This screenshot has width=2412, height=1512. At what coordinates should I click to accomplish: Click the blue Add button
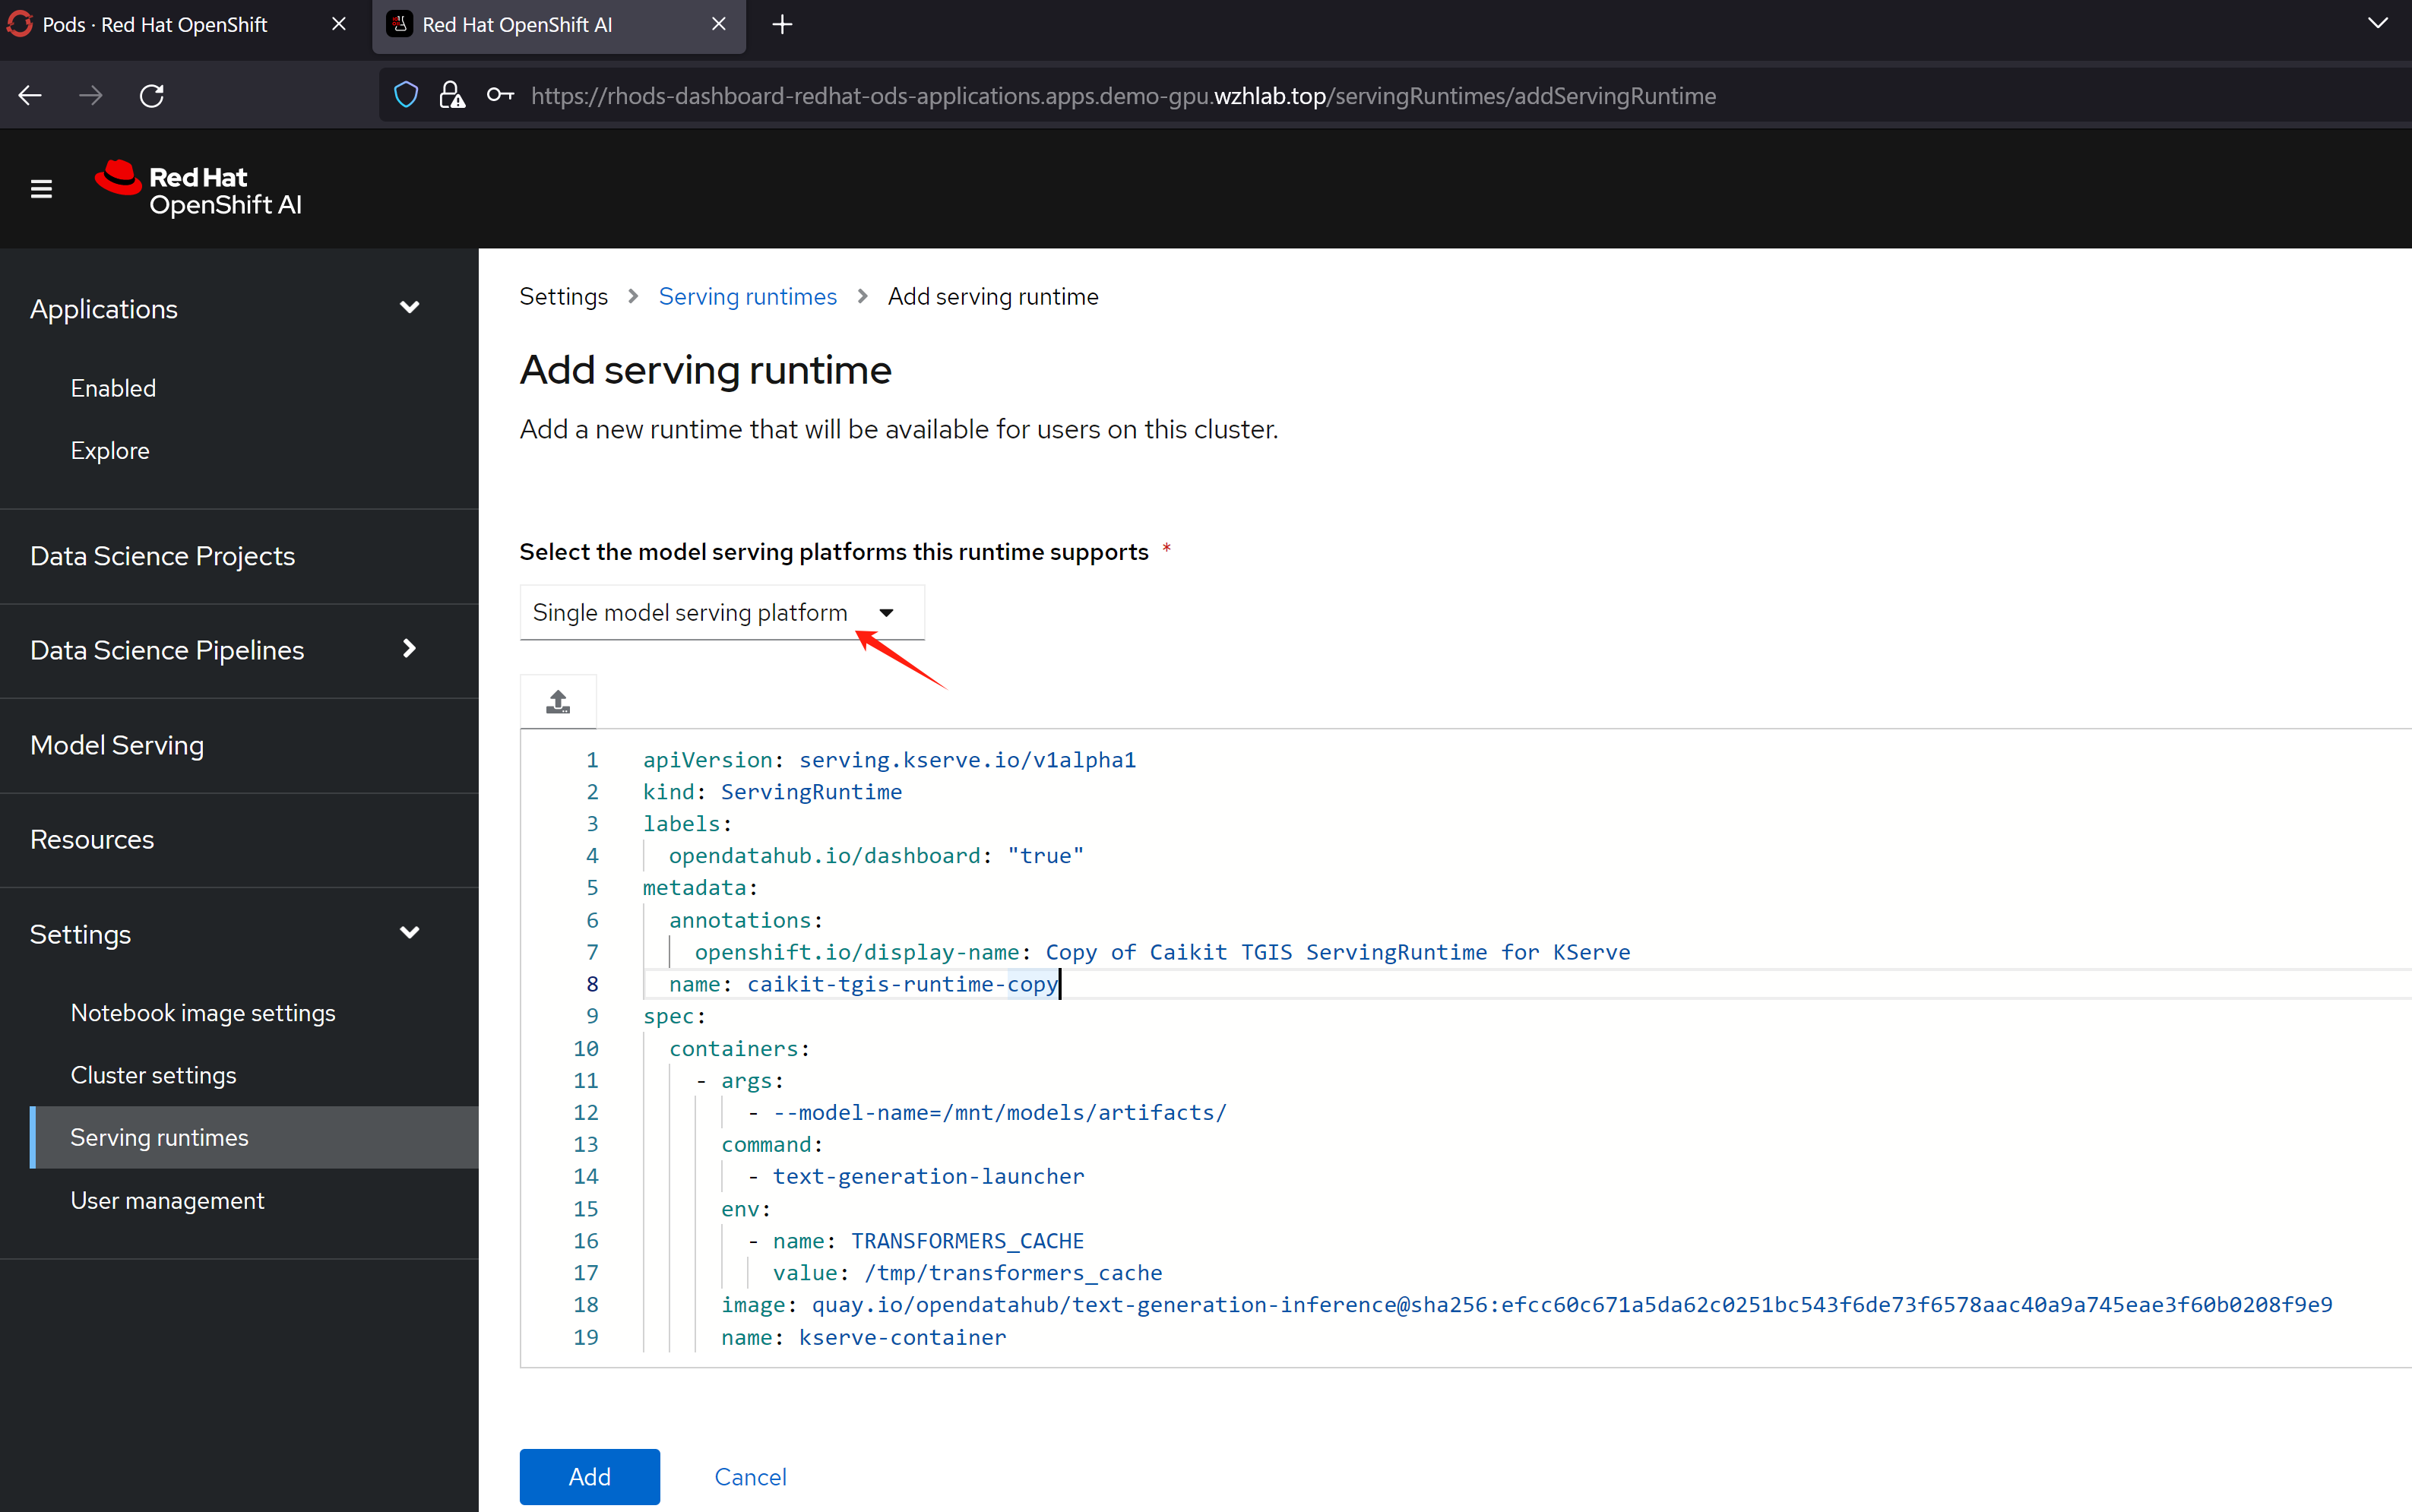[589, 1476]
